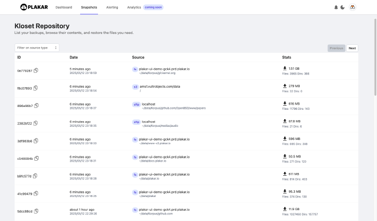The width and height of the screenshot is (377, 221).
Task: Copy snapshot ID 3df983b6
Action: coord(36,141)
